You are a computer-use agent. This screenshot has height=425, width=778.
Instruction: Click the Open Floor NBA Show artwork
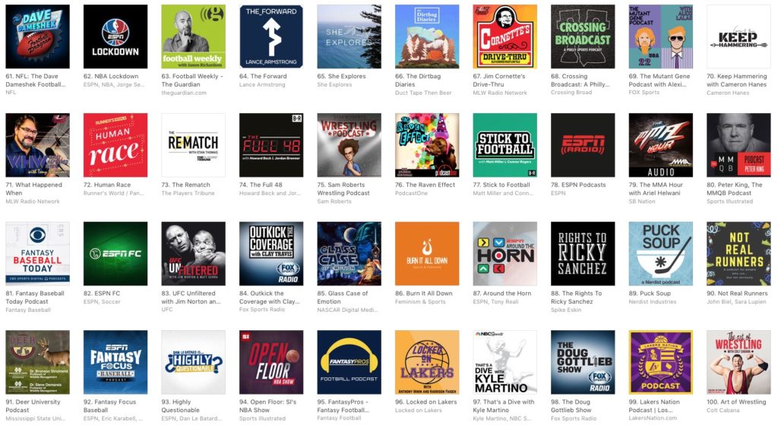(271, 362)
